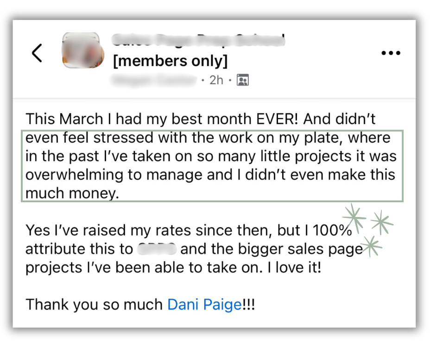Click the "Thank you so much" text
This screenshot has width=436, height=348.
(x=94, y=304)
